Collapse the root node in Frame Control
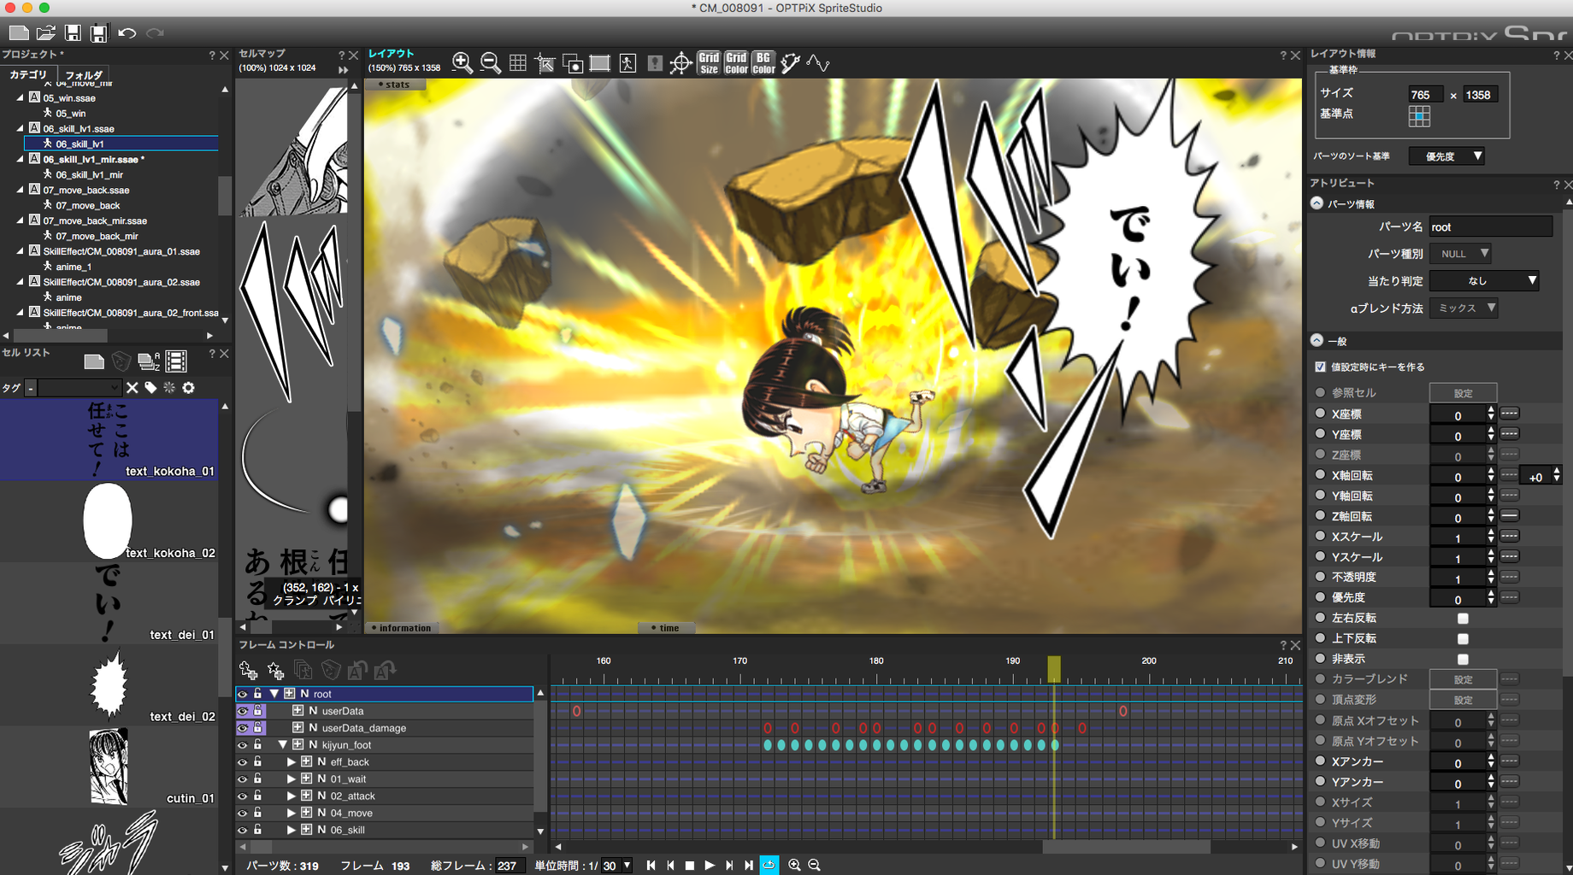This screenshot has height=875, width=1573. click(274, 694)
